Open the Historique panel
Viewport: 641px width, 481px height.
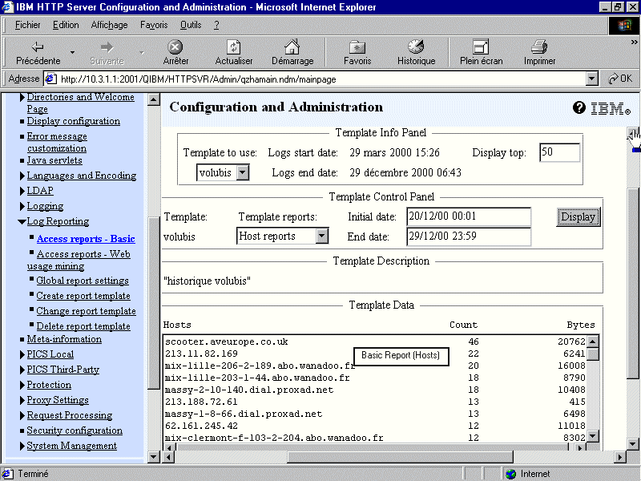[x=416, y=53]
